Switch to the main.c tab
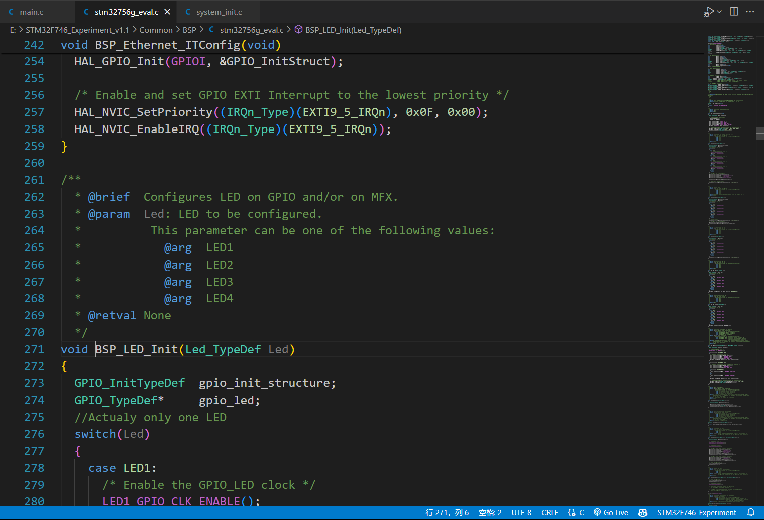This screenshot has height=520, width=764. pyautogui.click(x=32, y=12)
